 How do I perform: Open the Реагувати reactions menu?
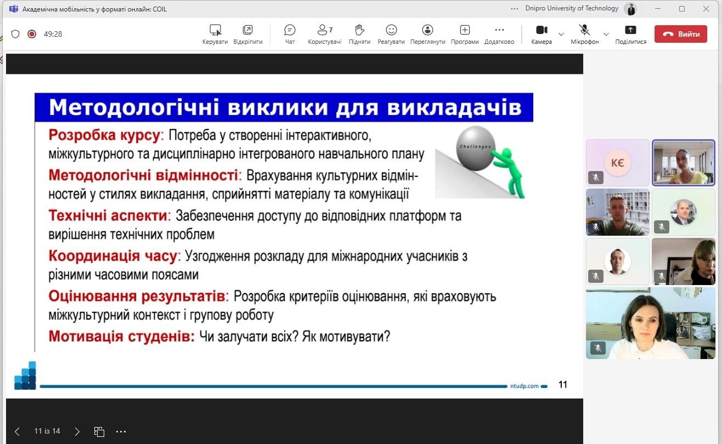[x=391, y=34]
